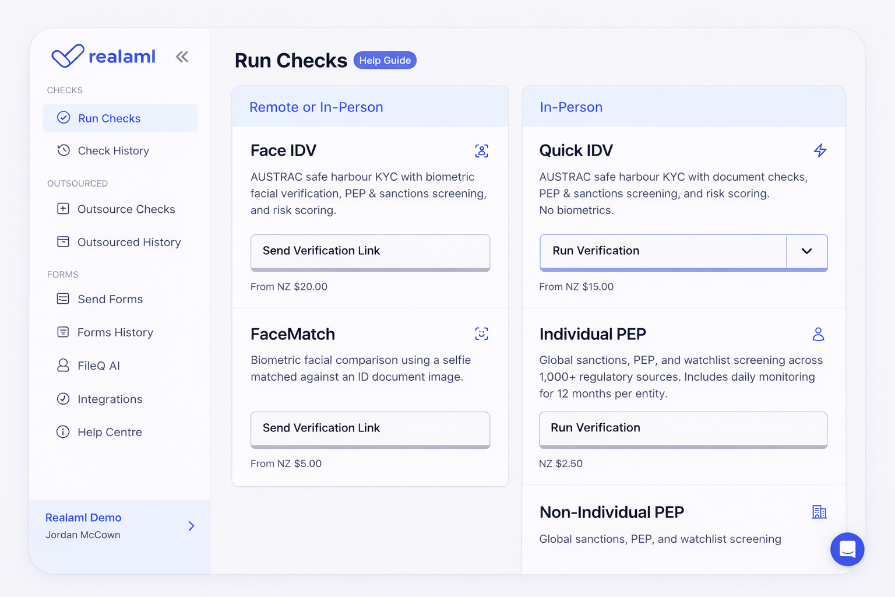895x597 pixels.
Task: Expand the Quick IDV Run Verification dropdown
Action: (x=806, y=251)
